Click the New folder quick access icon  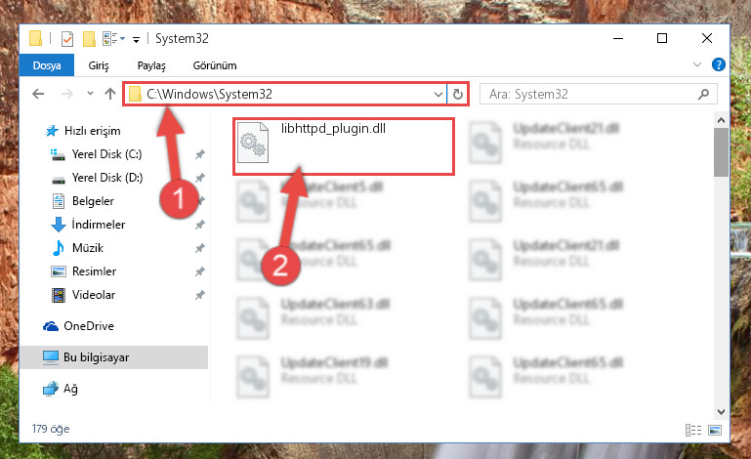point(89,39)
